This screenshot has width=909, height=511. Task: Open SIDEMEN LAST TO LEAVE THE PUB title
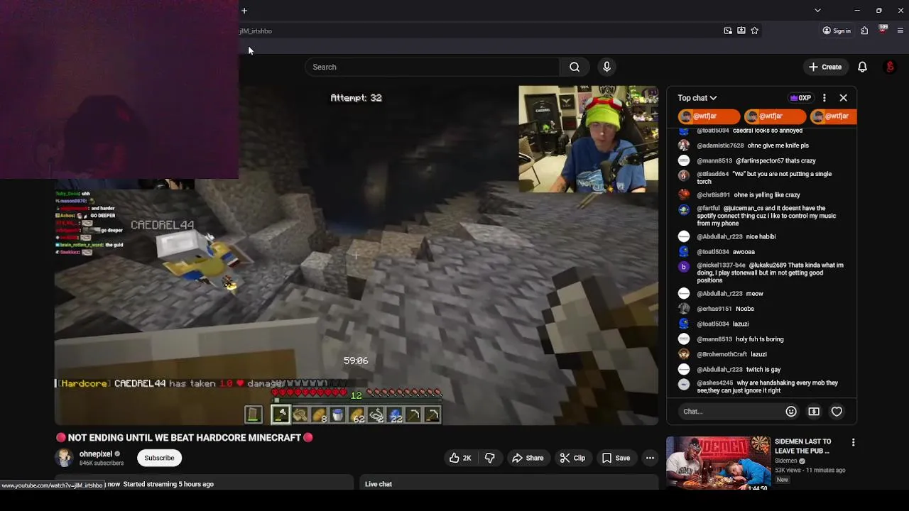point(802,446)
